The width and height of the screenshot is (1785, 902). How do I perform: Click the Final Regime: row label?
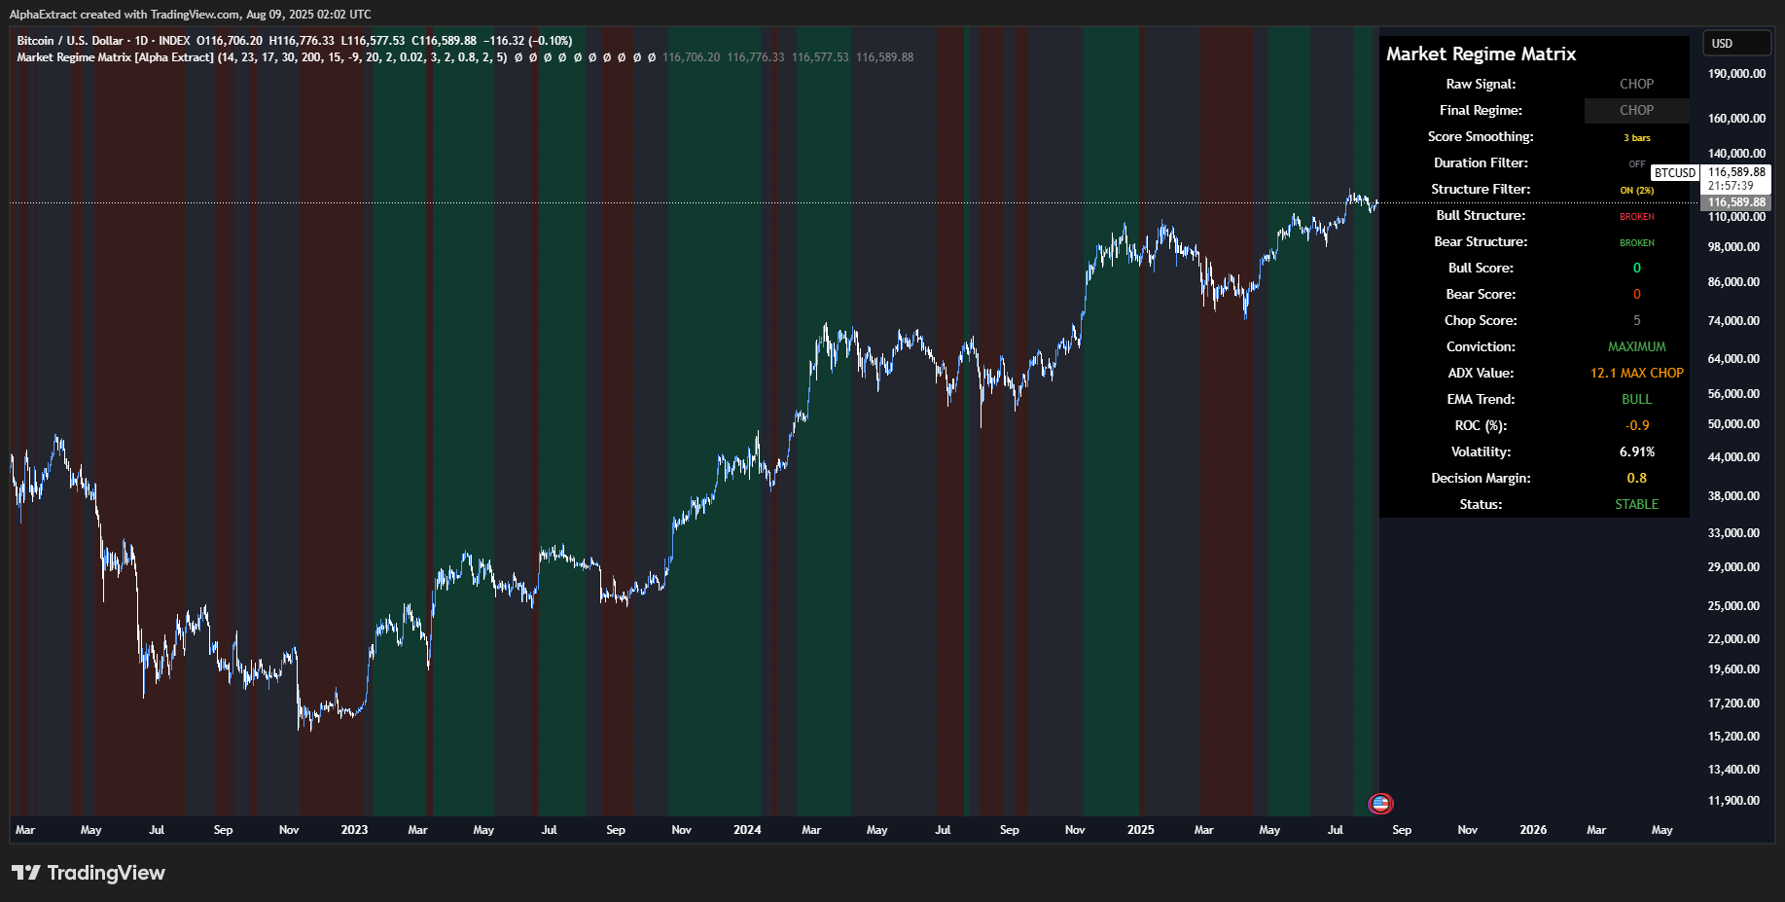[x=1481, y=111]
